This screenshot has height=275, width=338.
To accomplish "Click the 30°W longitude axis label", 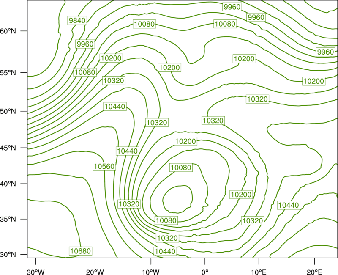I will pyautogui.click(x=36, y=272).
